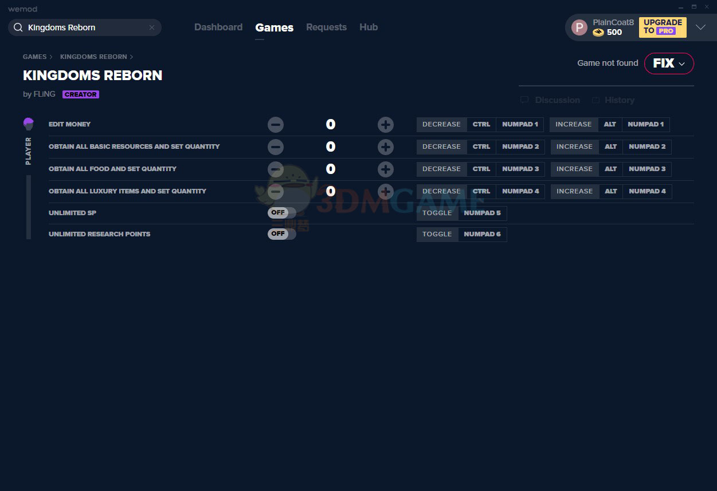
Task: Click Food DECREASE hotkey button
Action: coord(441,169)
